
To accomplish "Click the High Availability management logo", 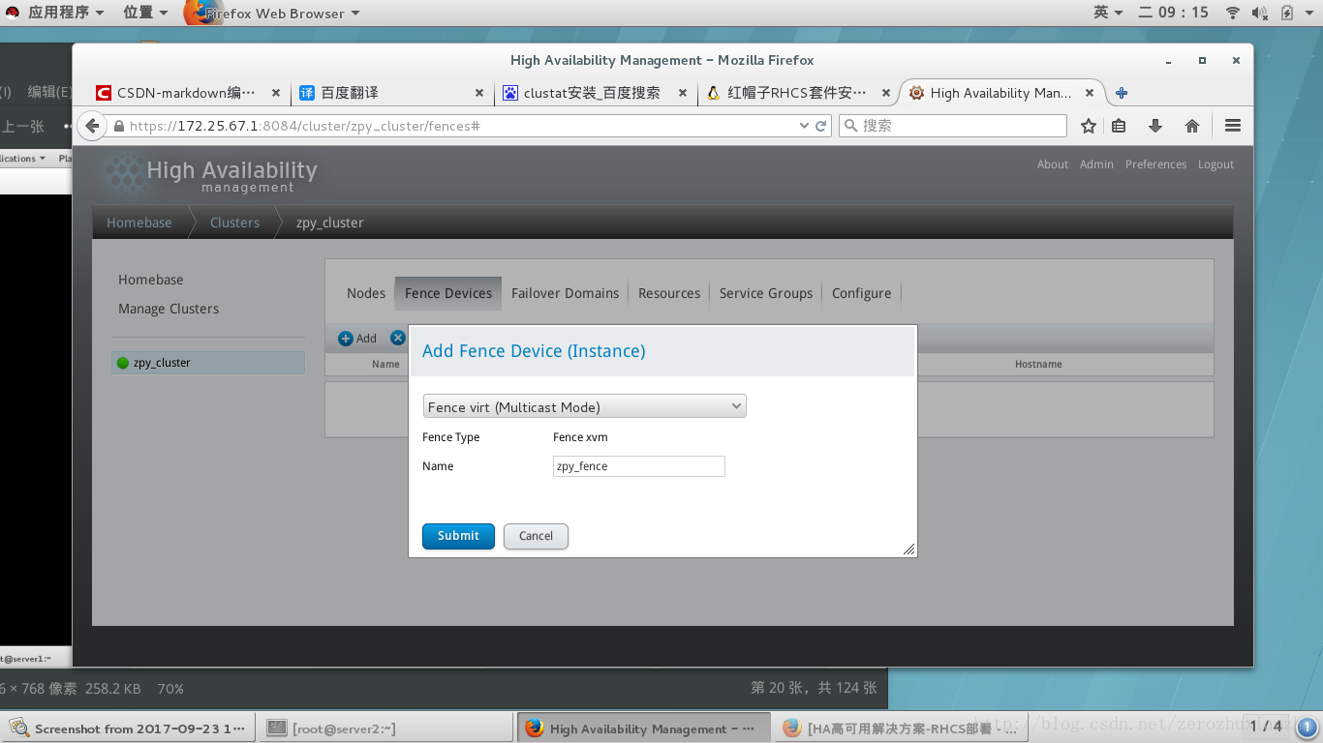I will click(x=210, y=174).
